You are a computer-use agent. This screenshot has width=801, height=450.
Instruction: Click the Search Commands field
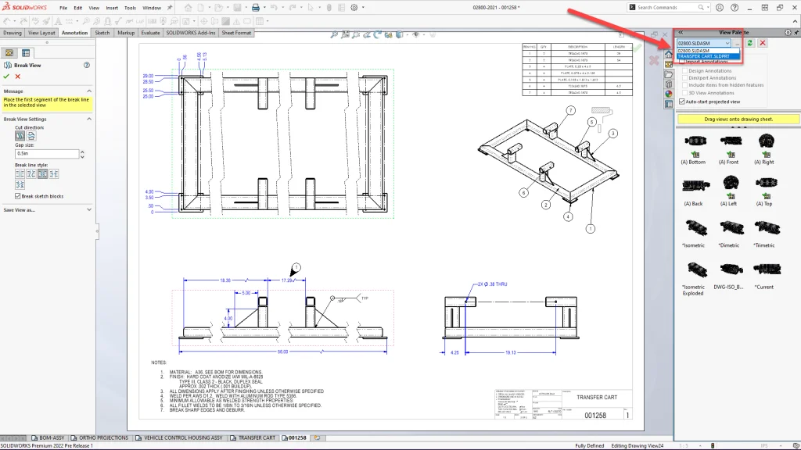(667, 8)
